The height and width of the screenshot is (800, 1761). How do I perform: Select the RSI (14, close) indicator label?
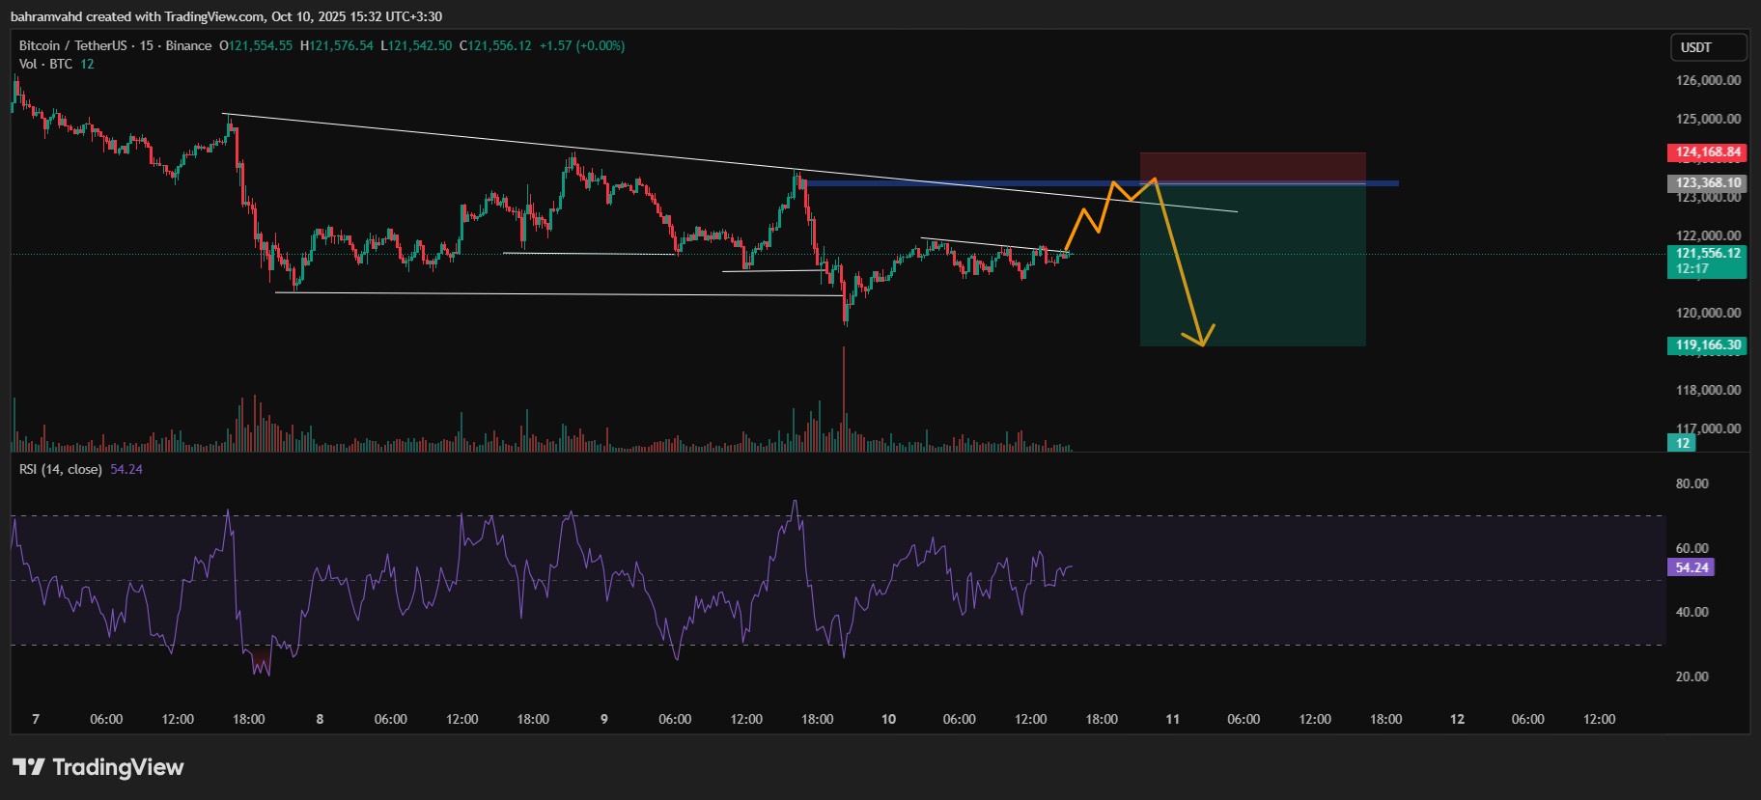coord(60,469)
